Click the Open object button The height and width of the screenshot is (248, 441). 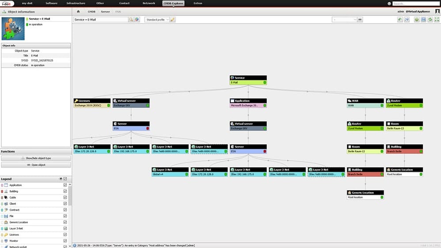click(x=36, y=165)
